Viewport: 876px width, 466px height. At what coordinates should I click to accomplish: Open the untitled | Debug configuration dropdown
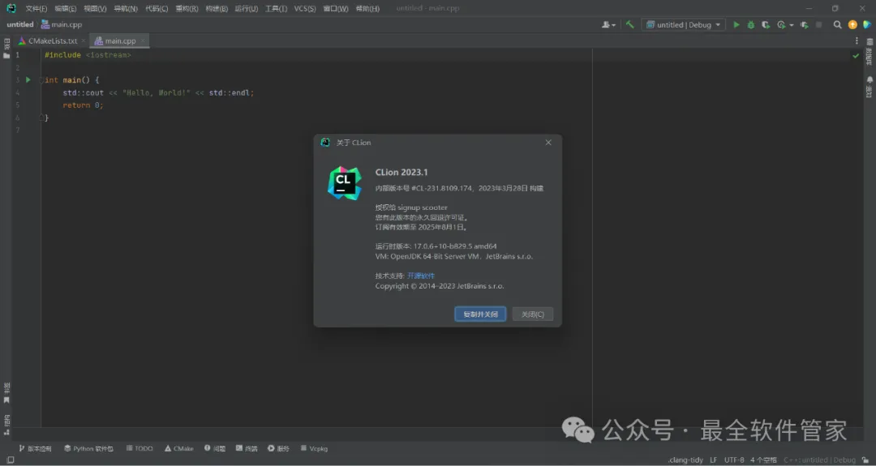click(x=683, y=24)
